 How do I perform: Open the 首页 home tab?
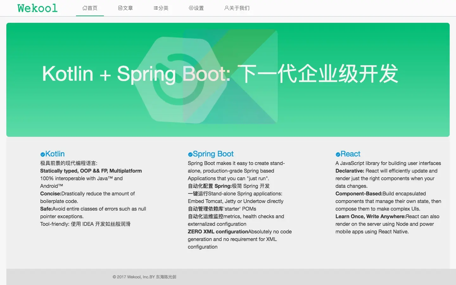click(90, 8)
